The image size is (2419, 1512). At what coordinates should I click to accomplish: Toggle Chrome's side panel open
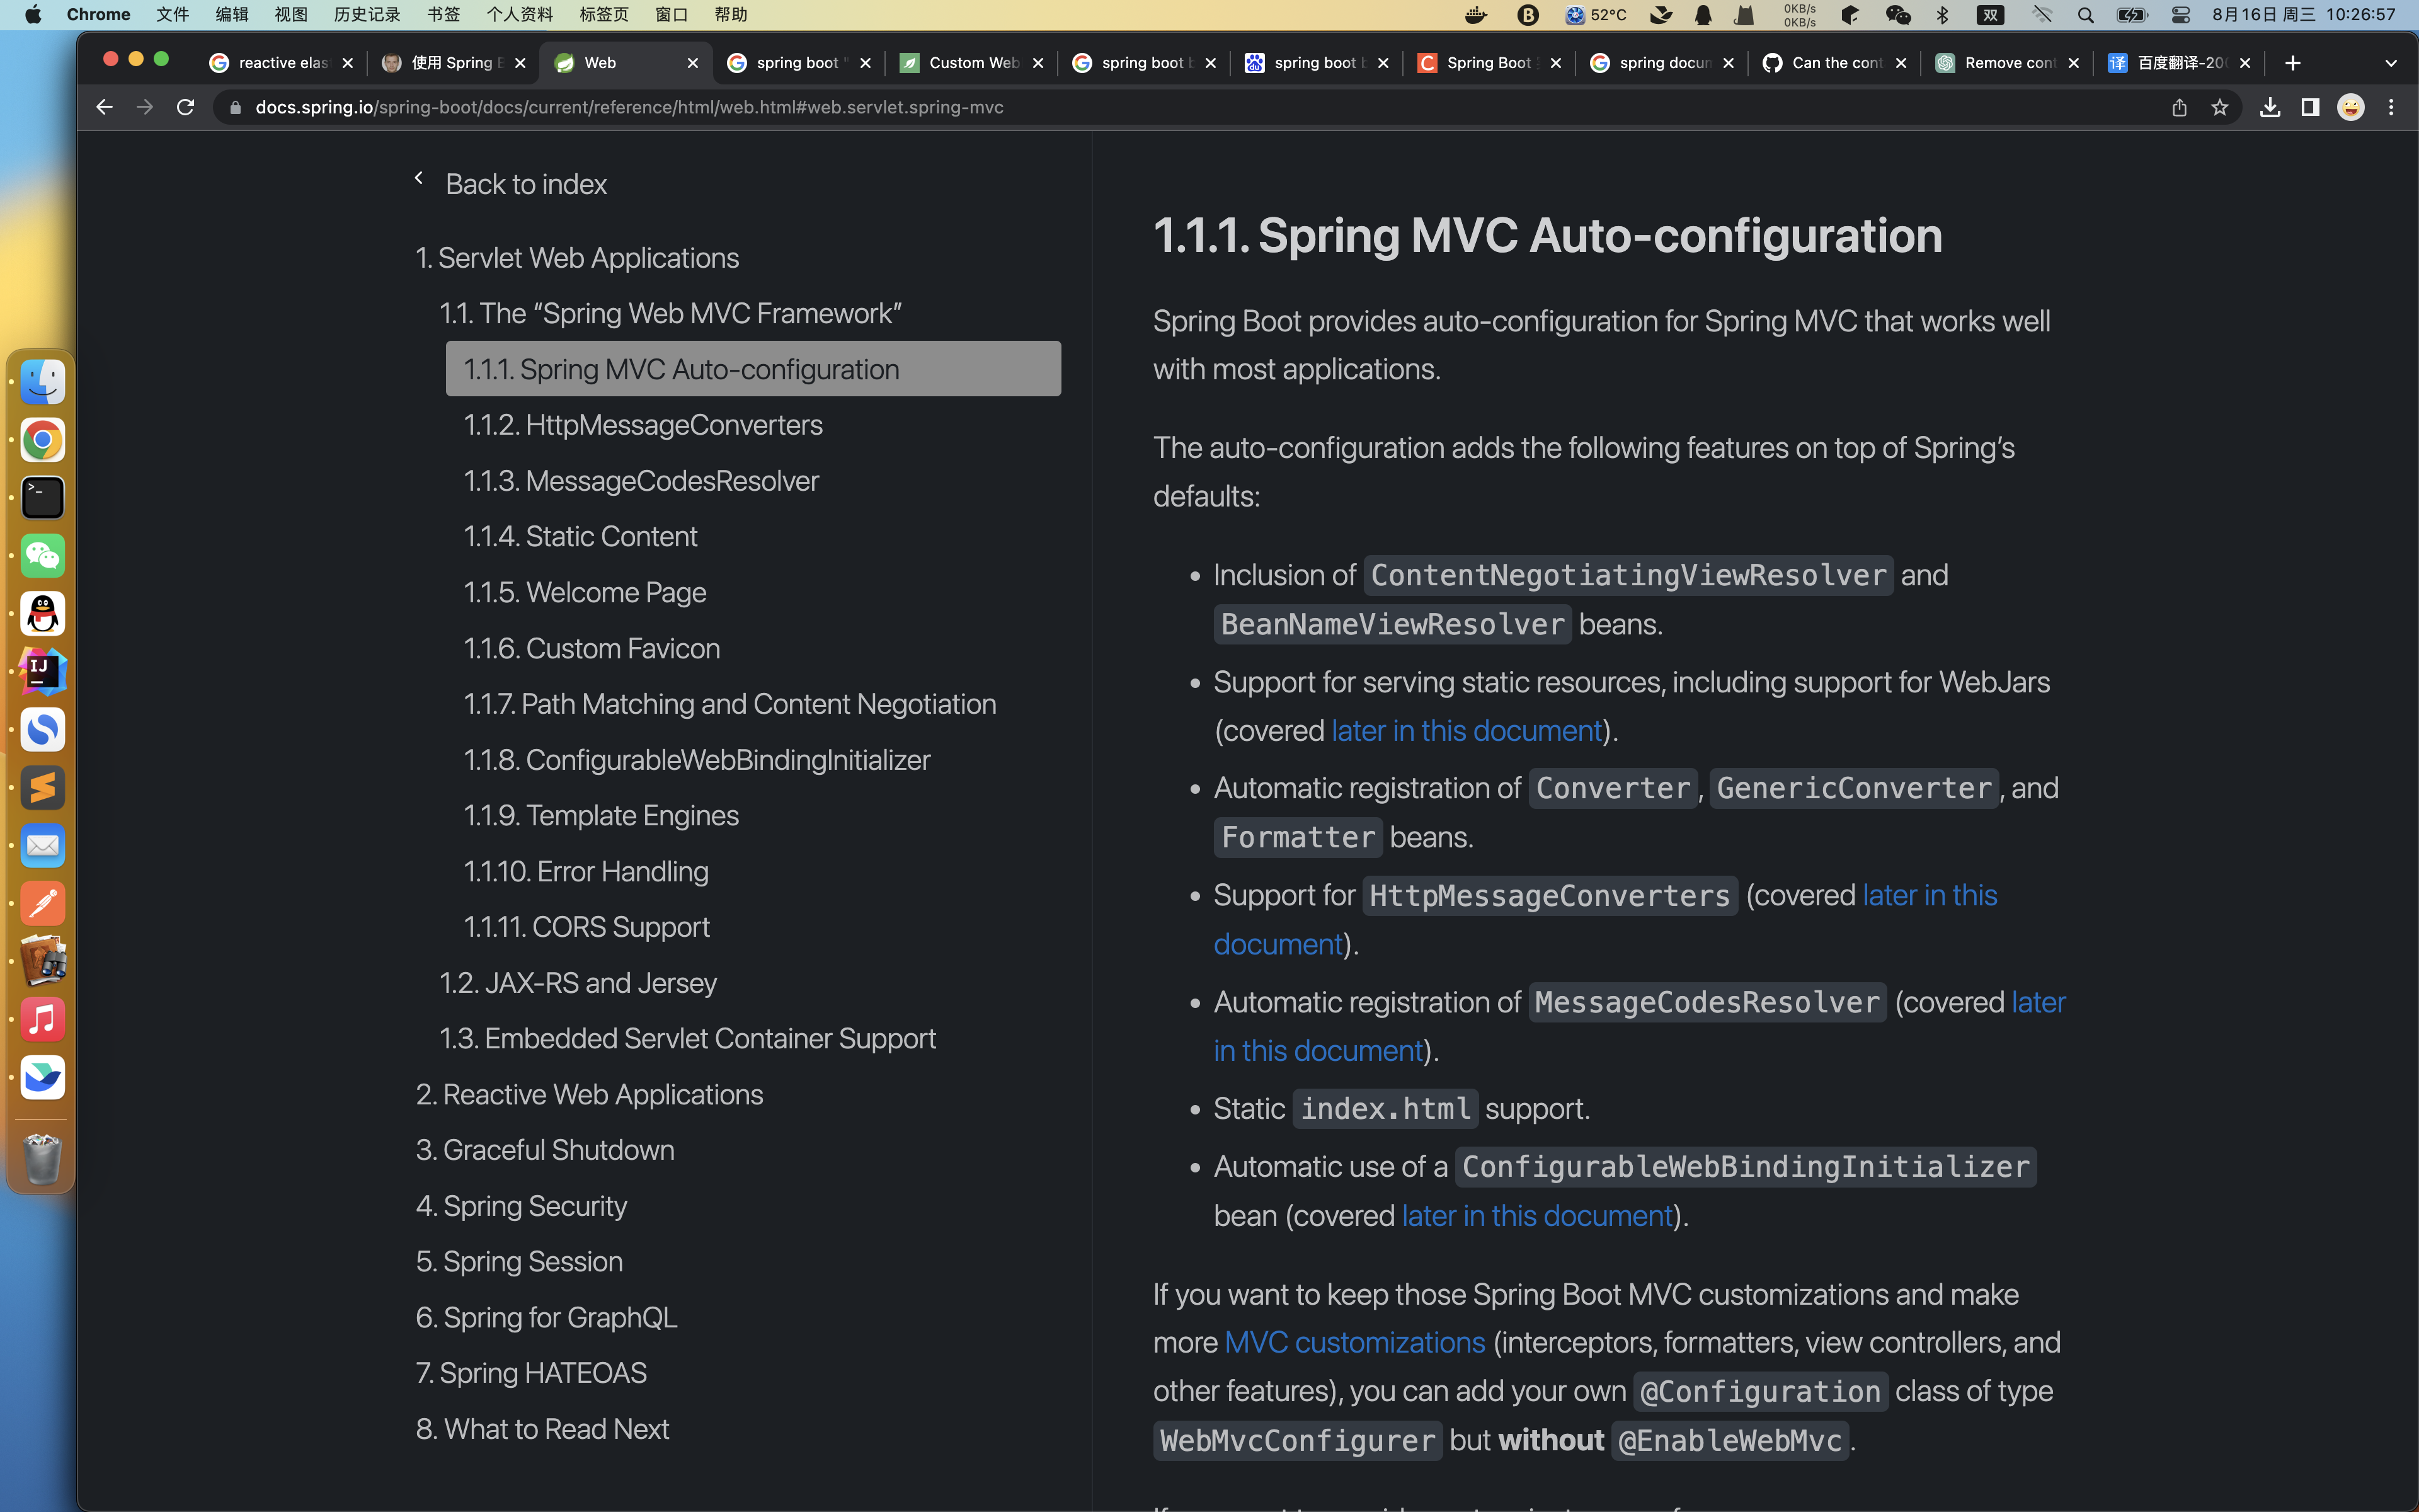pyautogui.click(x=2310, y=107)
